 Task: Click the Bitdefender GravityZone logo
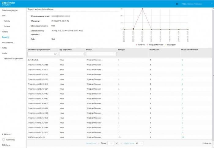point(8,4)
